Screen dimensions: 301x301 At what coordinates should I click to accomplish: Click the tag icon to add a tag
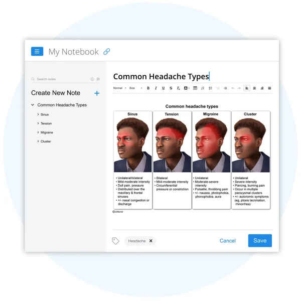115,241
